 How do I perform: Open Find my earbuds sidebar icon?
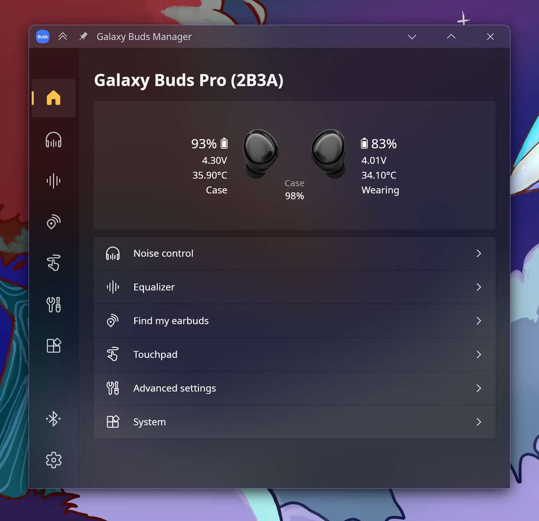pyautogui.click(x=53, y=222)
